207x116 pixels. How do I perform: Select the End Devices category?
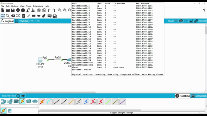[x=10, y=101]
